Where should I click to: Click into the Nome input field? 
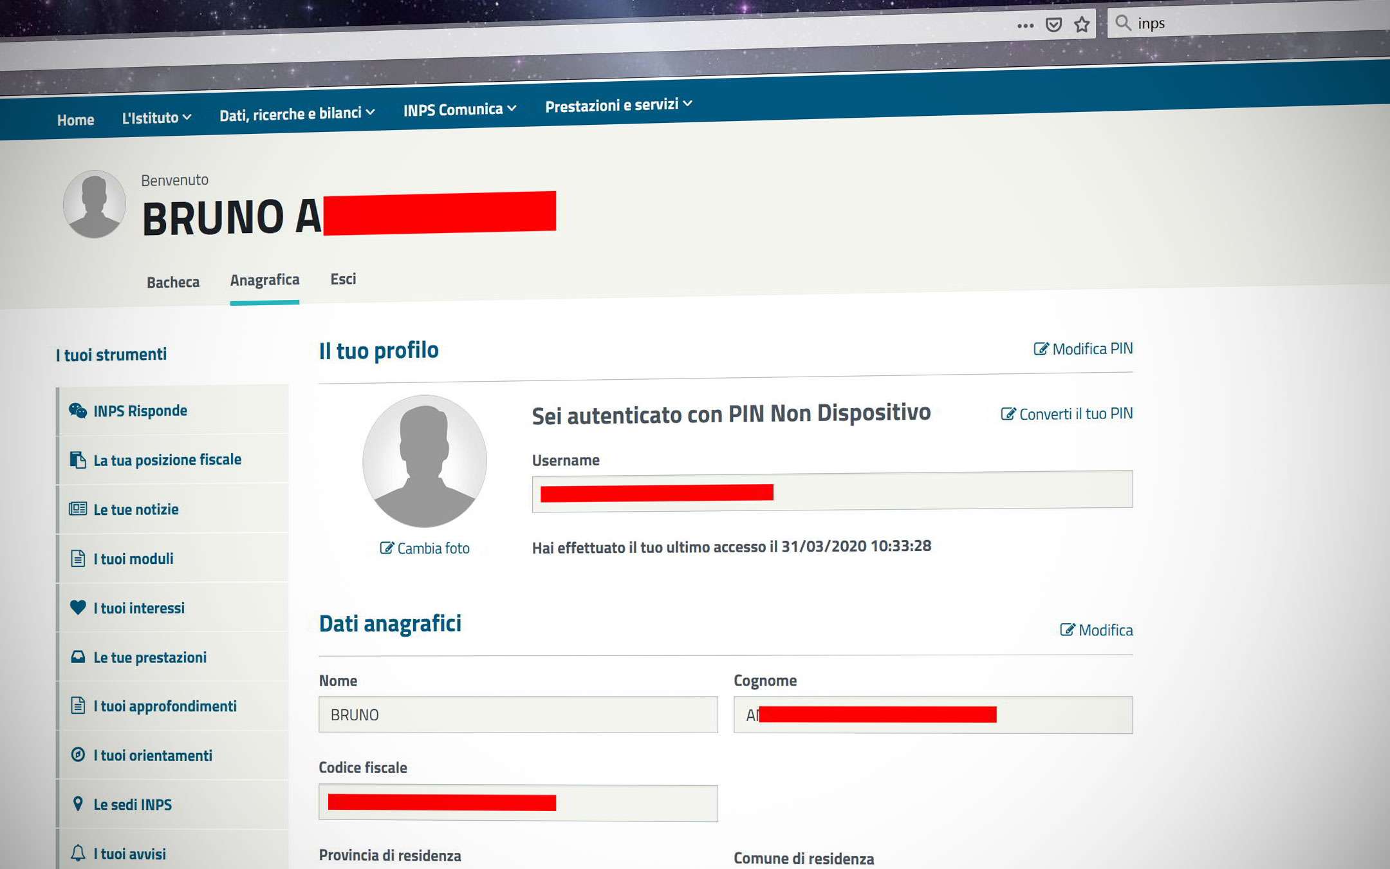517,715
